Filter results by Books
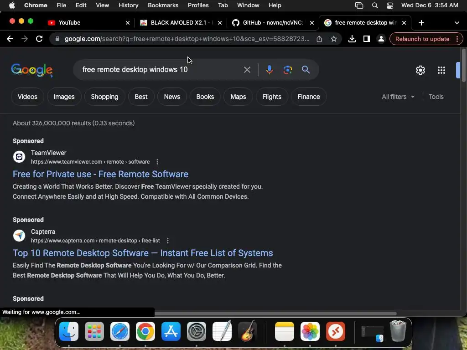The height and width of the screenshot is (350, 467). (x=205, y=97)
